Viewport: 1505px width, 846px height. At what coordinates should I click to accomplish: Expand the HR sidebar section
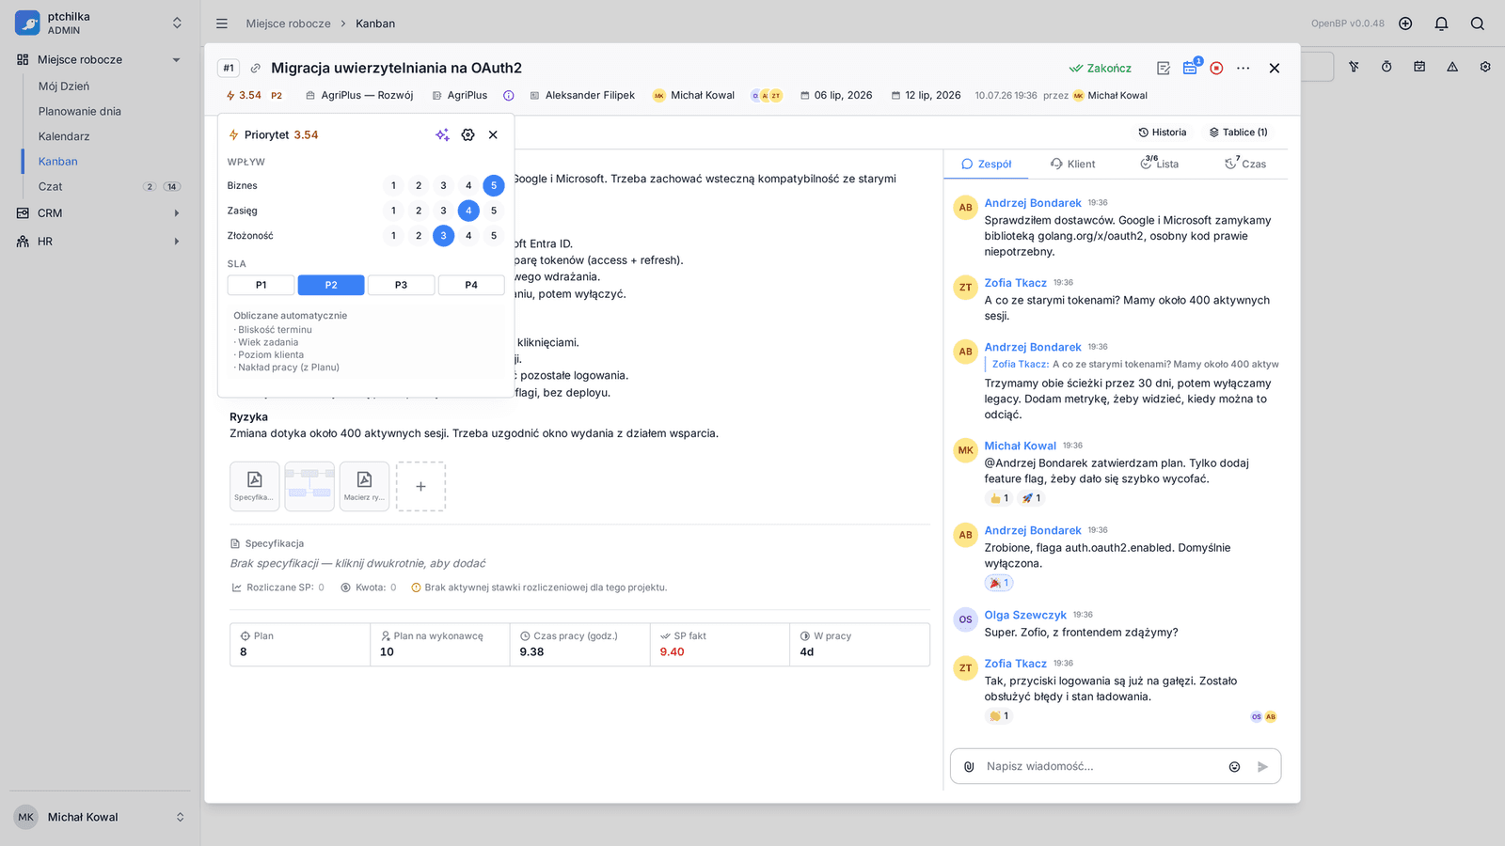[176, 242]
